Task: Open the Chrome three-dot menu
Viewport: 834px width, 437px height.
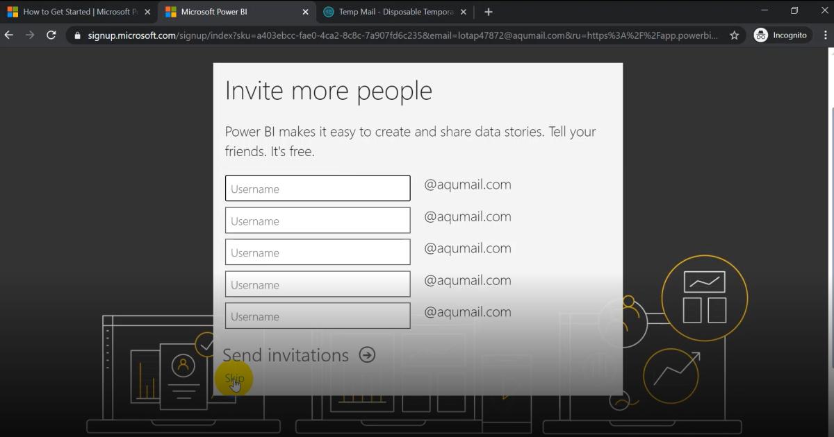Action: click(826, 35)
